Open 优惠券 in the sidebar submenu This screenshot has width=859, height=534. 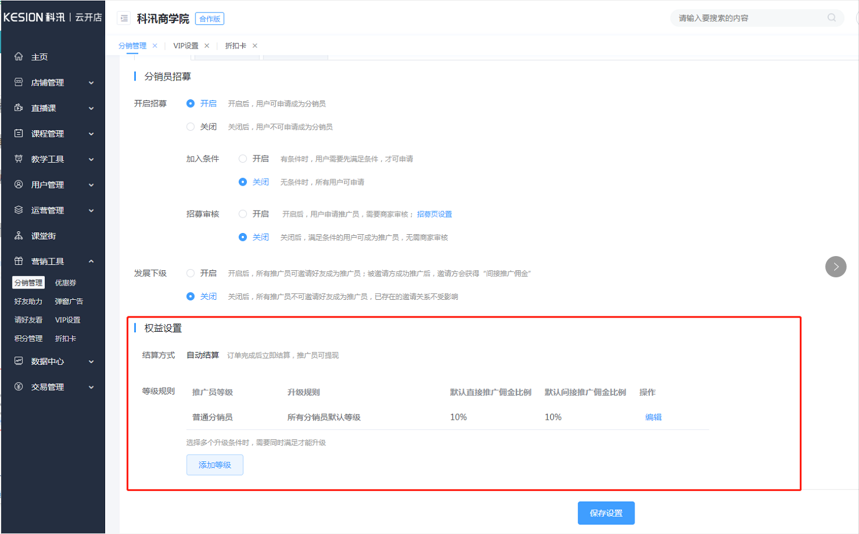point(66,283)
